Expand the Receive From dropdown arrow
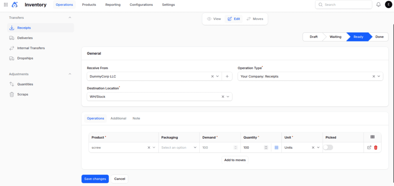 coord(218,76)
